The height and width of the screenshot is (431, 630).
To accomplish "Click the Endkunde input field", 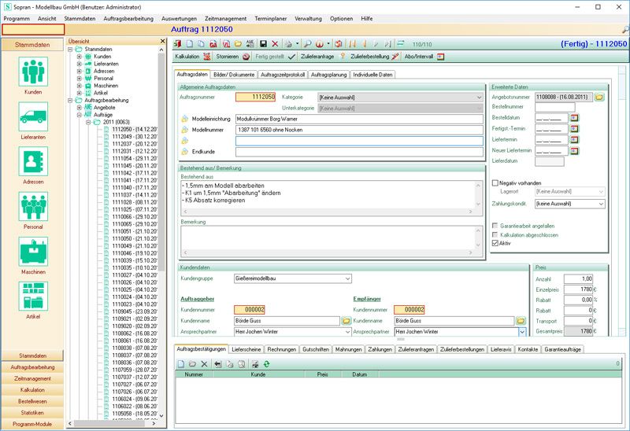I will click(359, 152).
